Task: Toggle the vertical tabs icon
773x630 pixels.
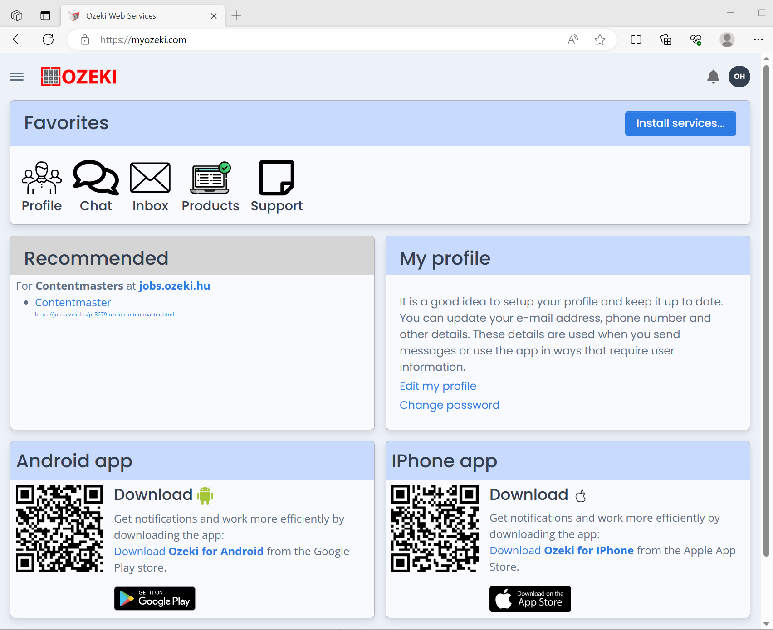Action: coord(45,15)
